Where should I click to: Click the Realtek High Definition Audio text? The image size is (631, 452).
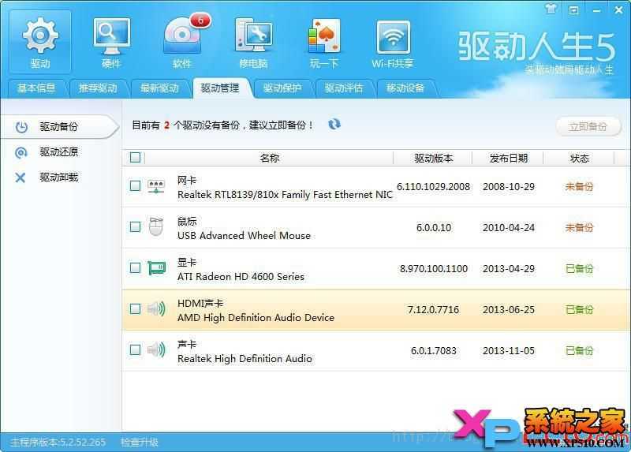(245, 359)
